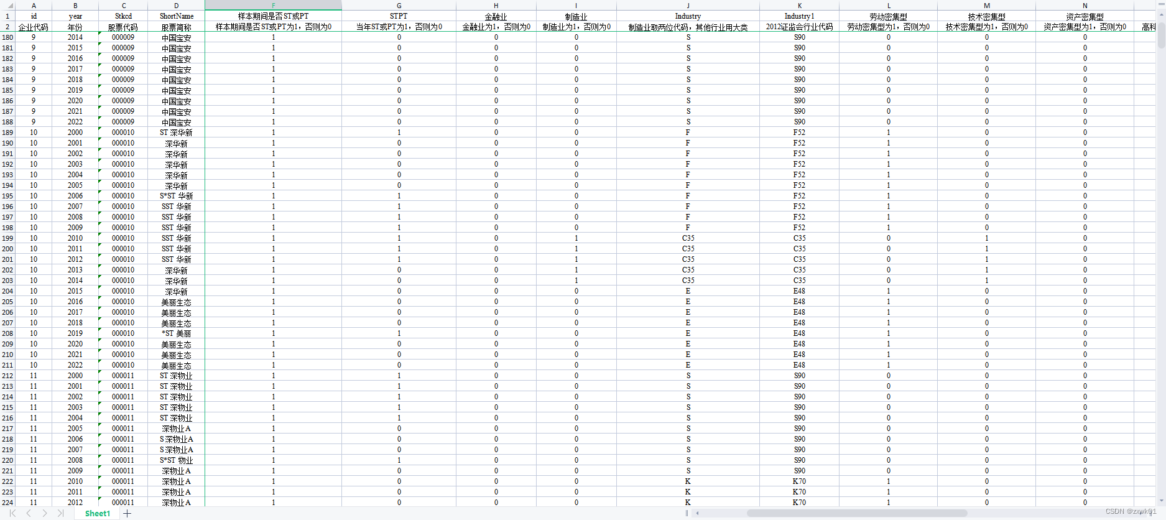Viewport: 1166px width, 520px height.
Task: Select row 2 header
Action: (x=7, y=27)
